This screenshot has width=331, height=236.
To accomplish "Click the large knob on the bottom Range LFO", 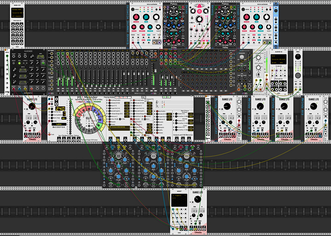I will tap(198, 199).
